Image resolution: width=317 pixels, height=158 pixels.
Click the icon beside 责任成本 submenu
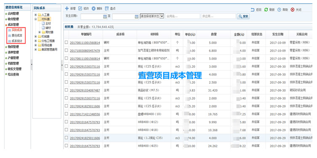pos(9,36)
